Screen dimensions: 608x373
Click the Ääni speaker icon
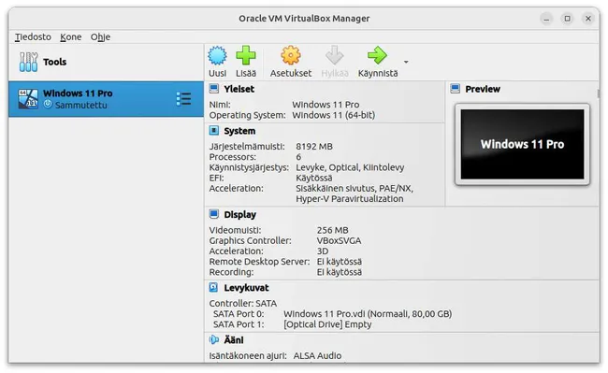click(x=214, y=339)
